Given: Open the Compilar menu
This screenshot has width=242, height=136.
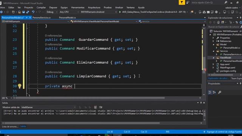Looking at the screenshot, I should (41, 8).
